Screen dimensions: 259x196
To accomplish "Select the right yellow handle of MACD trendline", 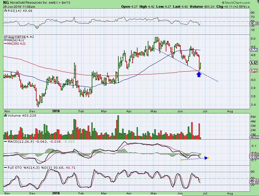I will [208, 158].
